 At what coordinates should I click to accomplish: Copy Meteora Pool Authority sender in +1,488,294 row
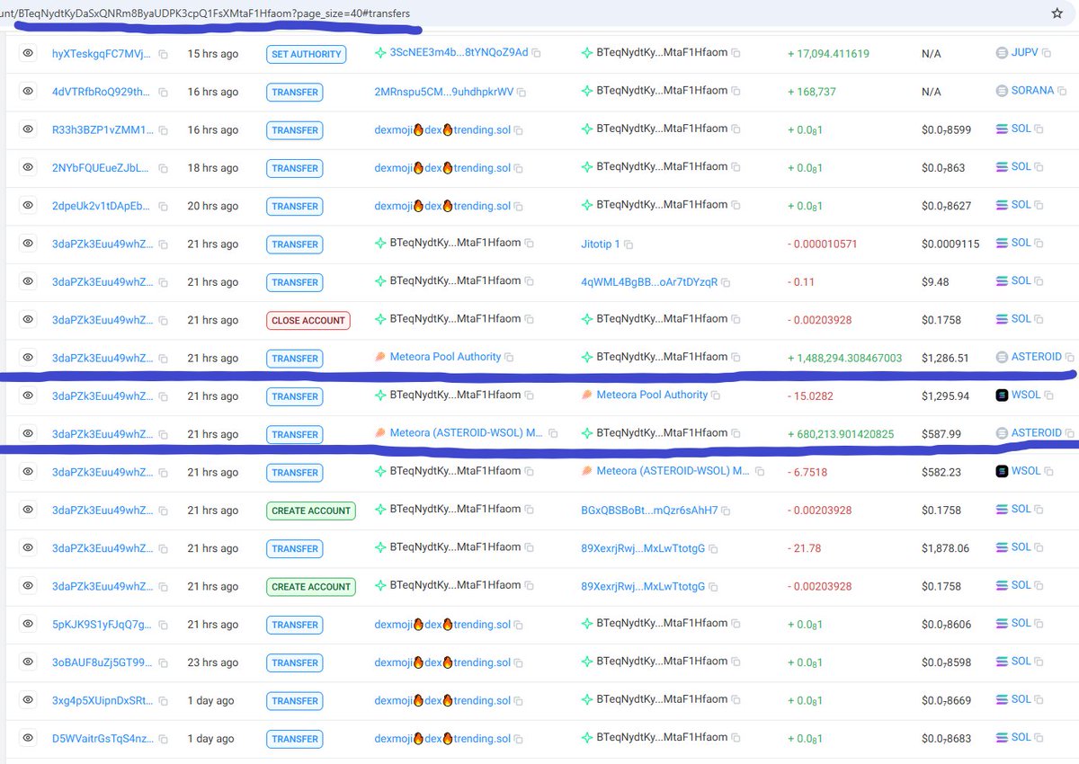pos(509,358)
